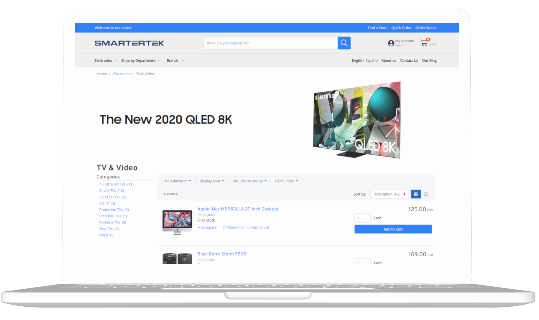The height and width of the screenshot is (320, 539).
Task: Compare the Apple iMac product
Action: point(207,228)
